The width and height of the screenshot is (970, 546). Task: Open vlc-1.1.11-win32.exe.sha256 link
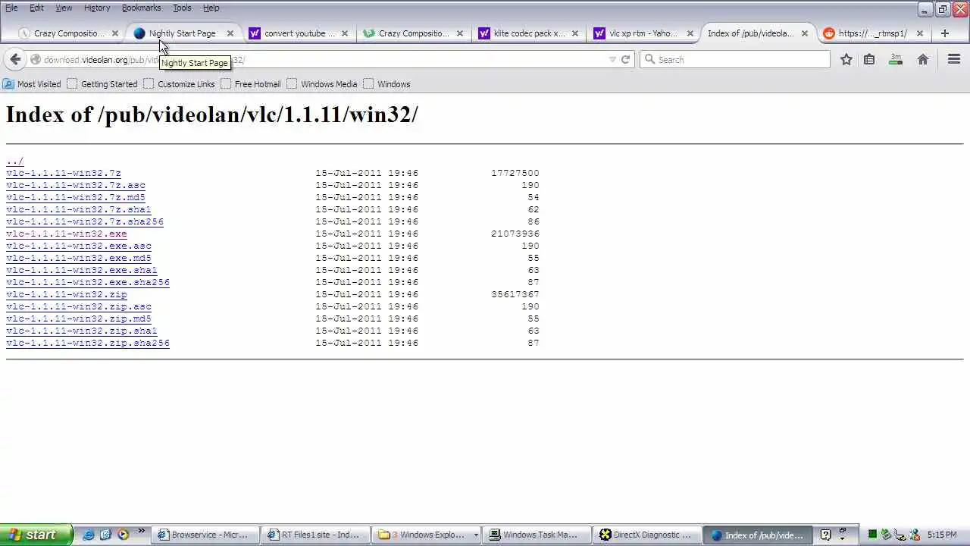coord(88,283)
